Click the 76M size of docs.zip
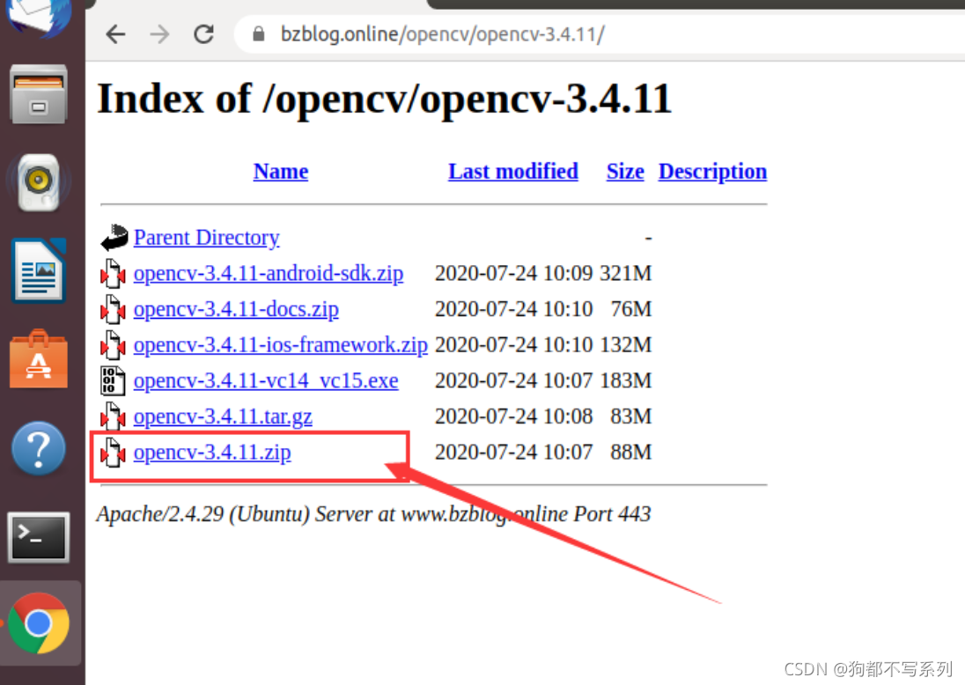The image size is (965, 685). tap(630, 309)
